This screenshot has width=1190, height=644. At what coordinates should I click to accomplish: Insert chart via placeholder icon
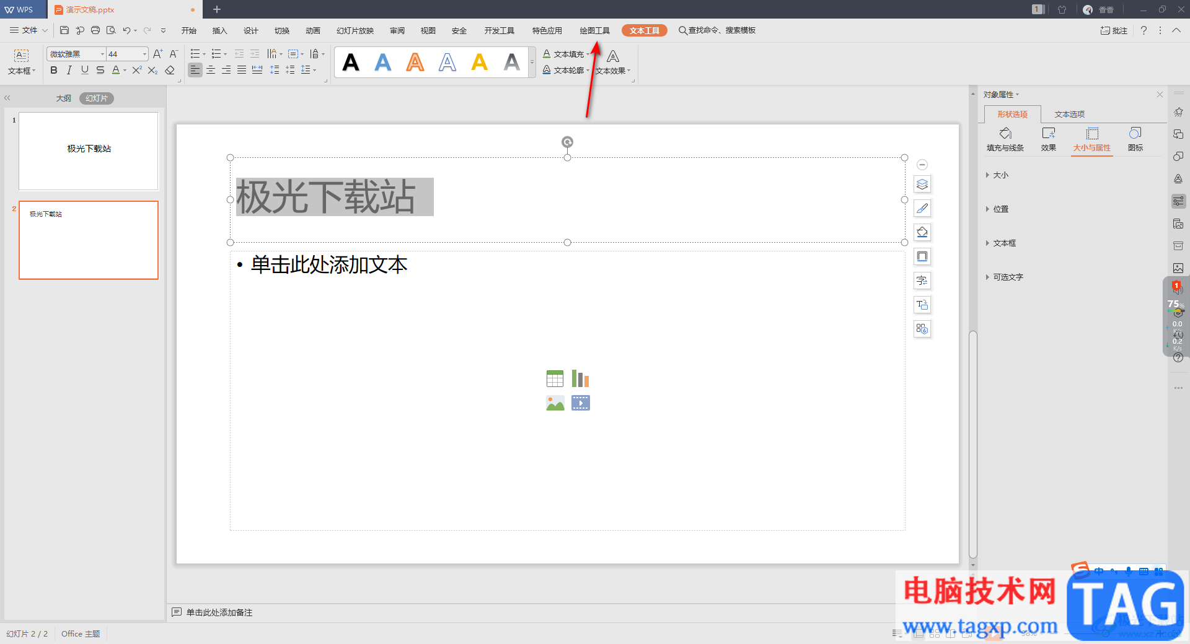tap(580, 378)
